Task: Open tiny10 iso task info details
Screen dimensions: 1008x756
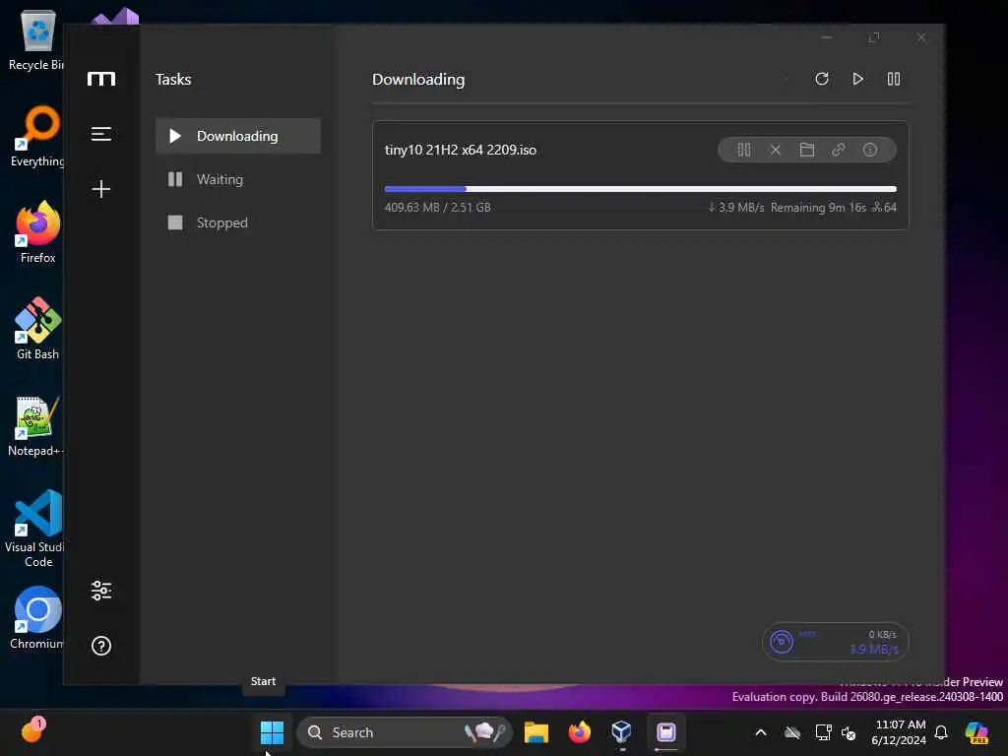Action: click(x=870, y=150)
